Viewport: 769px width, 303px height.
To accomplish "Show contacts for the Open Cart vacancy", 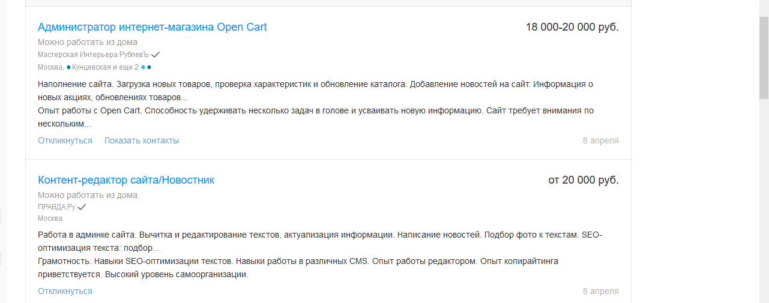I will 142,140.
